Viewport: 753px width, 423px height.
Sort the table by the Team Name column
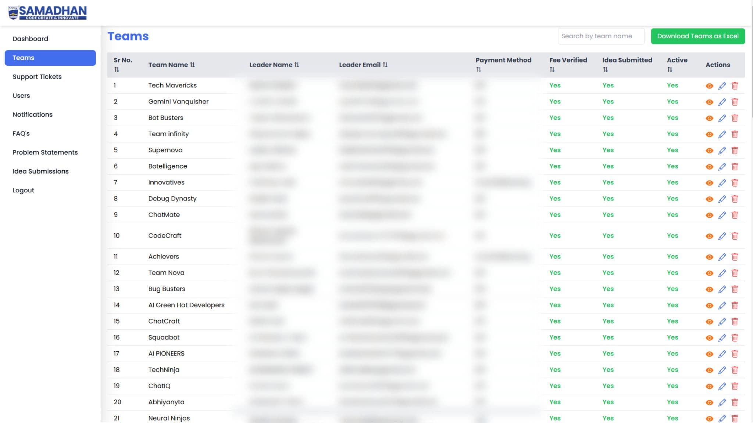[x=192, y=65]
